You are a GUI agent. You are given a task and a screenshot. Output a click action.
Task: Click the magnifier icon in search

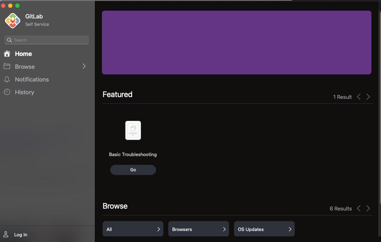(x=10, y=40)
